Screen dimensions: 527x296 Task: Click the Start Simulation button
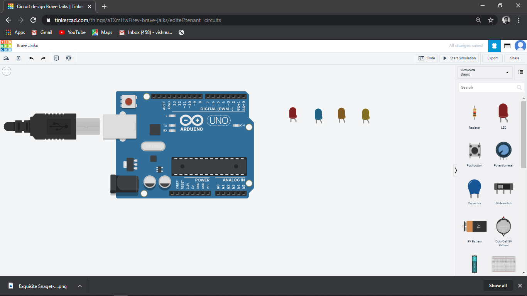click(459, 58)
